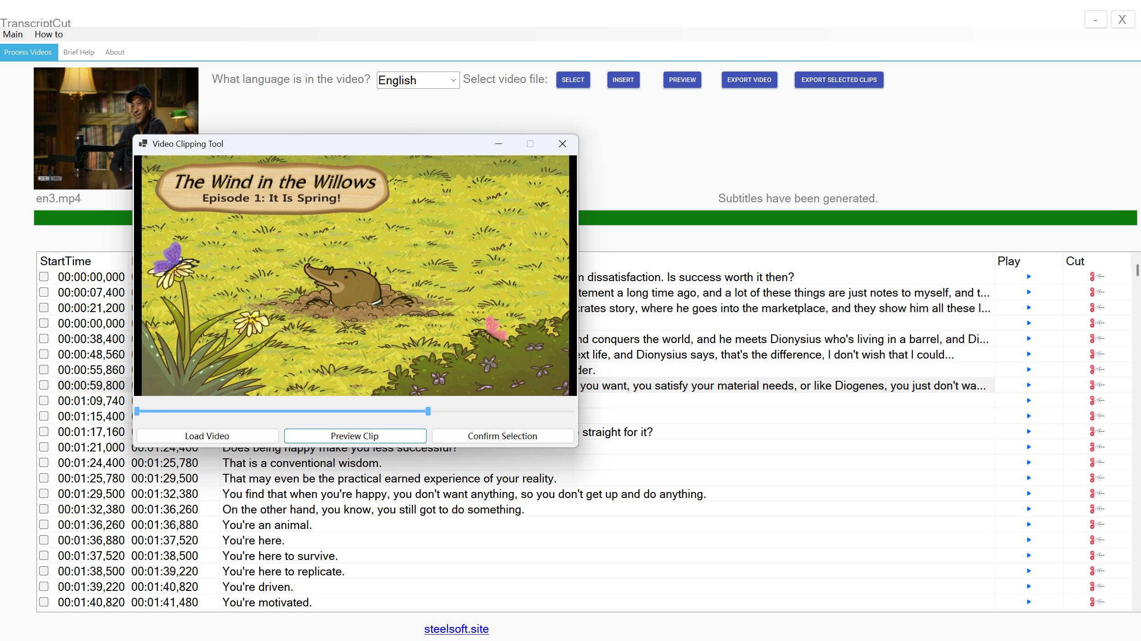Check the box for row 00:00:07,400

click(x=44, y=292)
